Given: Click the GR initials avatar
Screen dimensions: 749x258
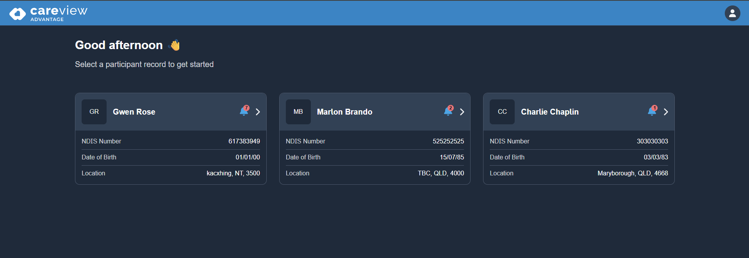Looking at the screenshot, I should click(x=94, y=112).
